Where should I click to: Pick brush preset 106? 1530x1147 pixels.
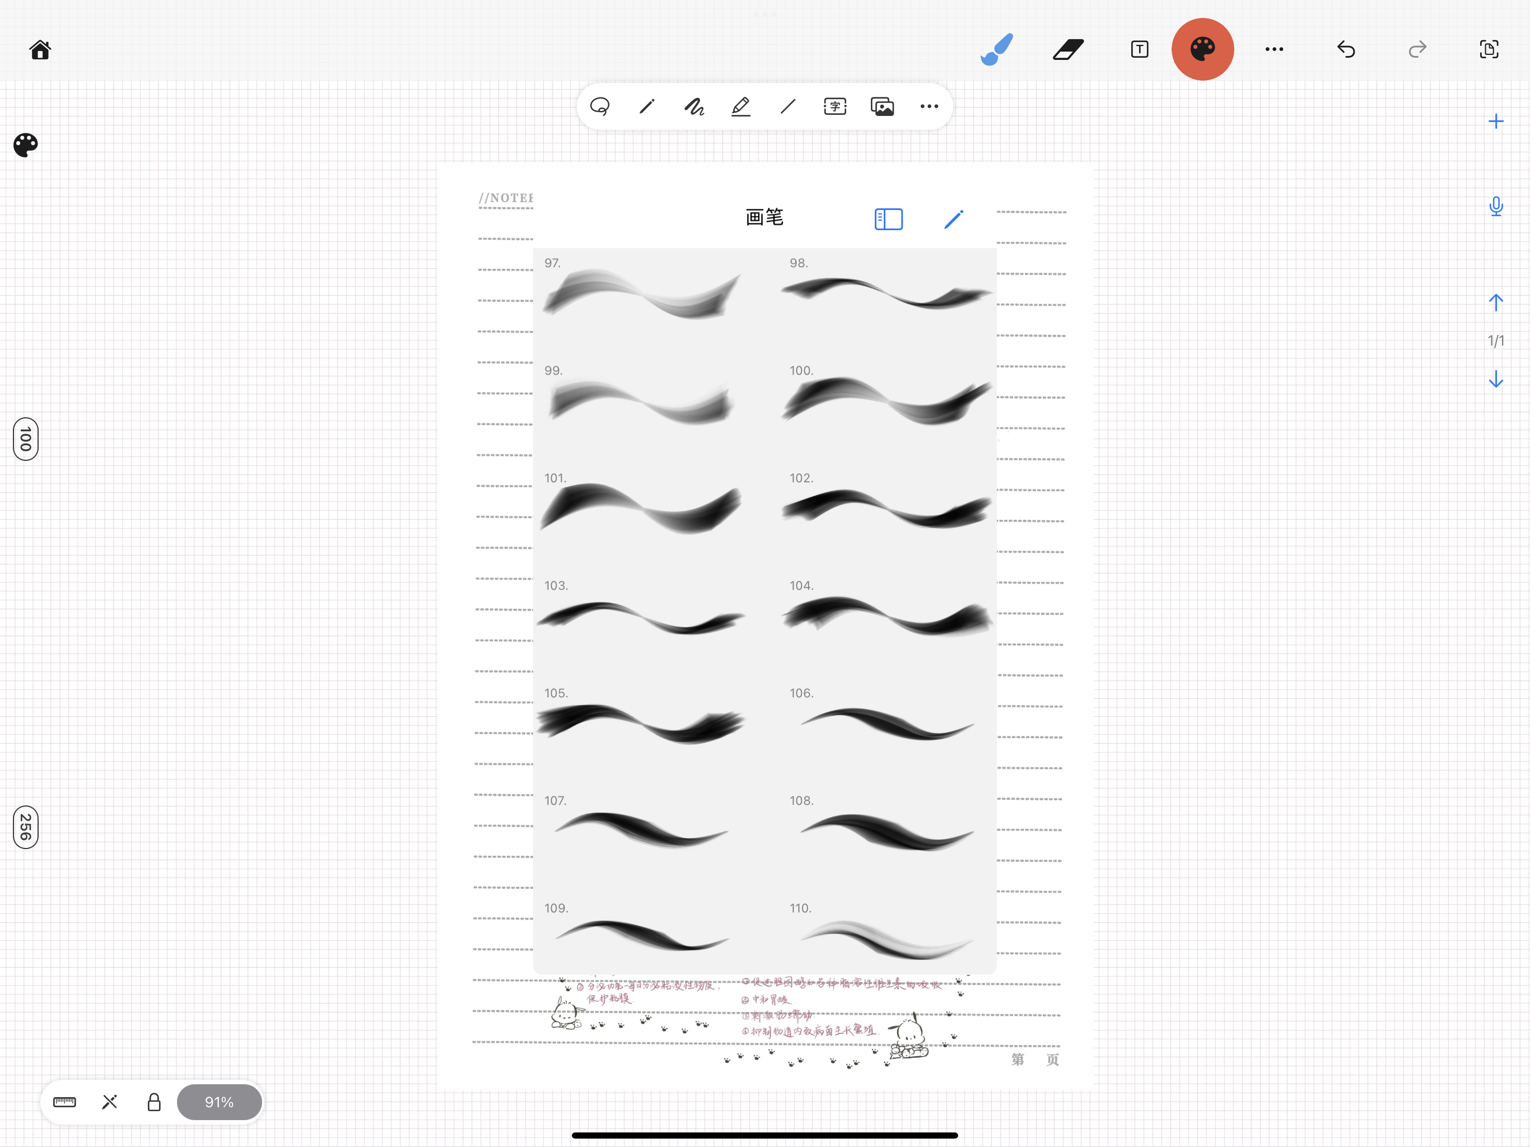tap(887, 724)
